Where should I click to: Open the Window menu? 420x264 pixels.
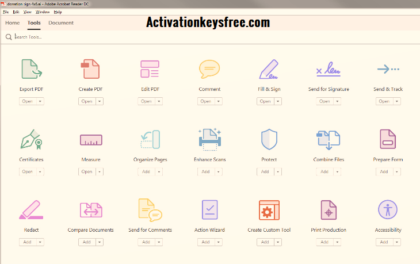point(43,12)
